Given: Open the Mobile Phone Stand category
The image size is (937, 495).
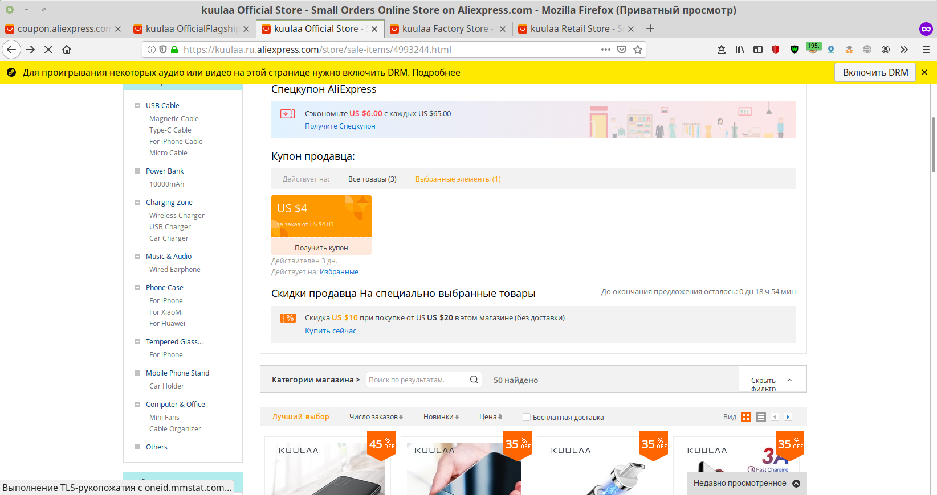Looking at the screenshot, I should (x=177, y=373).
